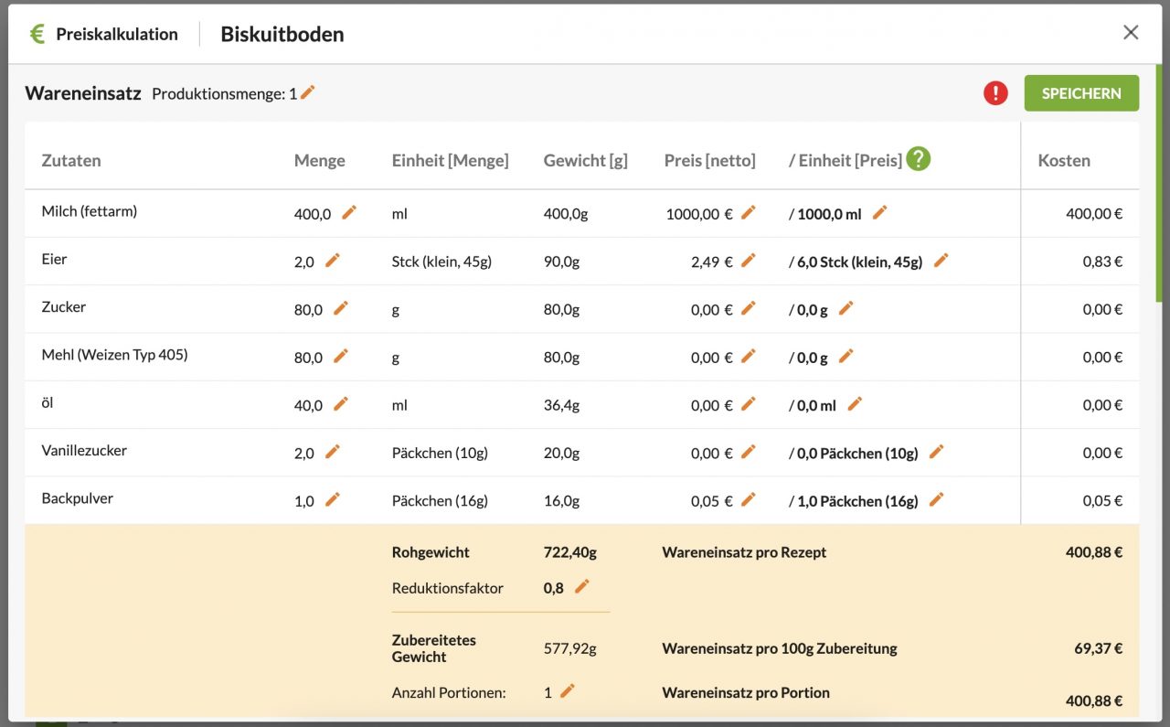Viewport: 1170px width, 727px height.
Task: Click the Milch (fettarm) ingredient name
Action: (90, 211)
